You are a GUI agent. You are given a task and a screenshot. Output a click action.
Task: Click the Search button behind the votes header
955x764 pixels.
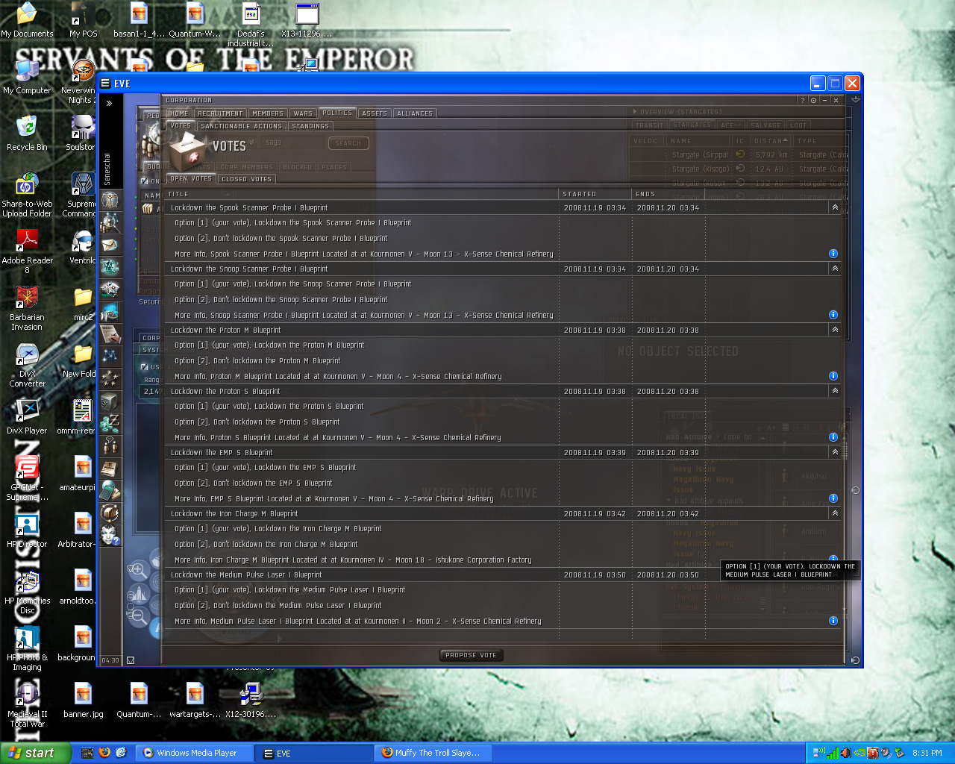tap(348, 143)
